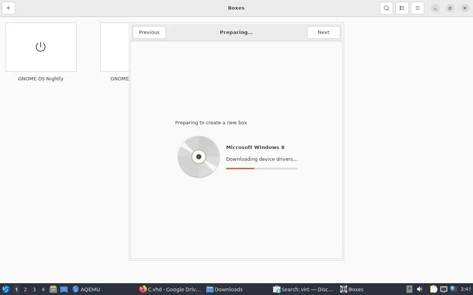Viewport: 473px width, 295px height.
Task: Open the clipboard tray icon
Action: pyautogui.click(x=433, y=289)
